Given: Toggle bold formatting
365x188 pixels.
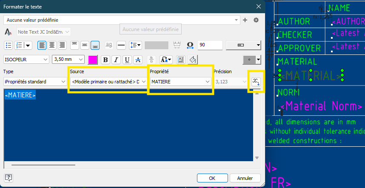Looking at the screenshot, I should point(105,60).
